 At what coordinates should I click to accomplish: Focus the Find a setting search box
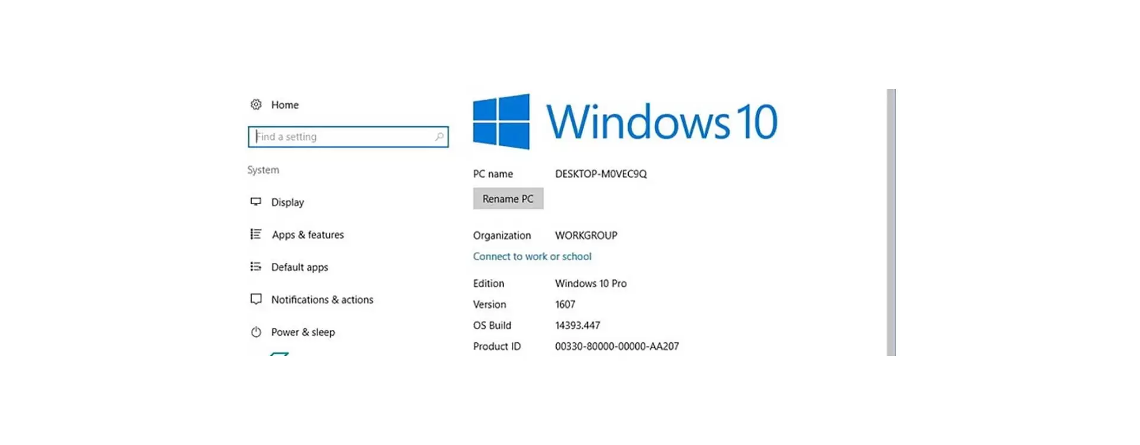click(348, 136)
